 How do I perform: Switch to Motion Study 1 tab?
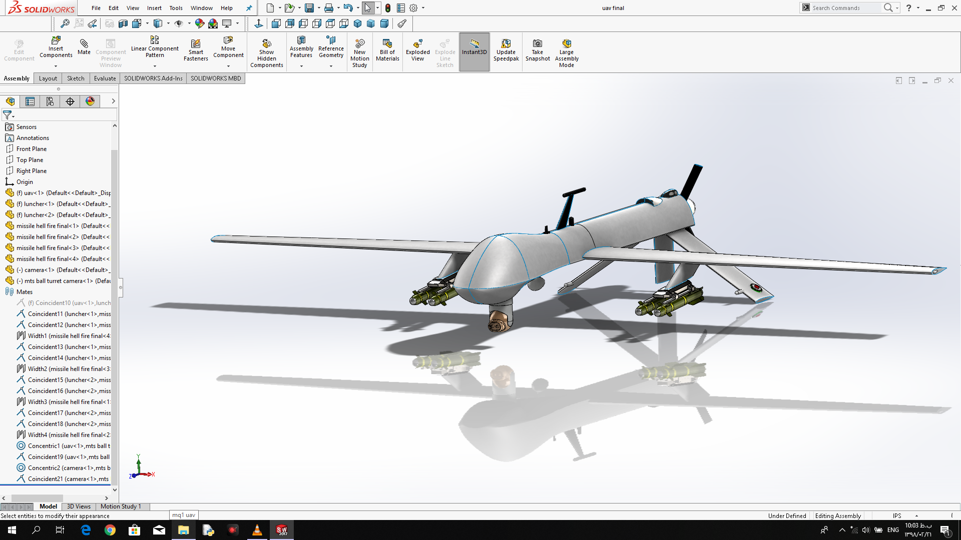click(x=121, y=506)
